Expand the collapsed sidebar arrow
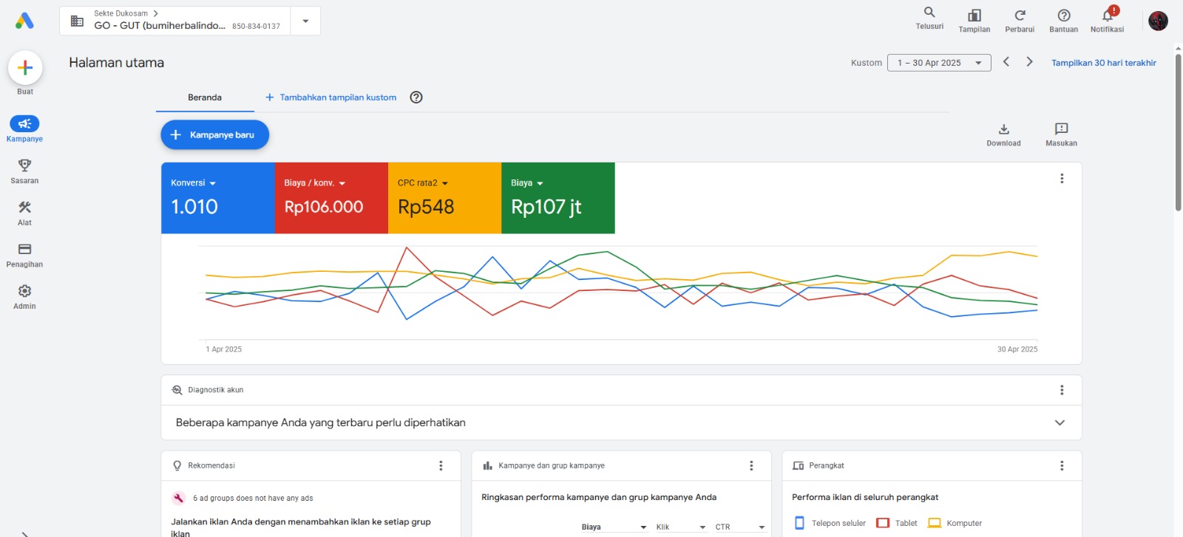 (x=24, y=533)
